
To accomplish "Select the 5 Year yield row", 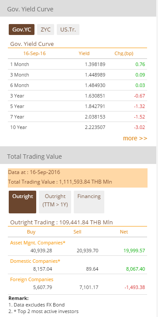I will pyautogui.click(x=78, y=106).
